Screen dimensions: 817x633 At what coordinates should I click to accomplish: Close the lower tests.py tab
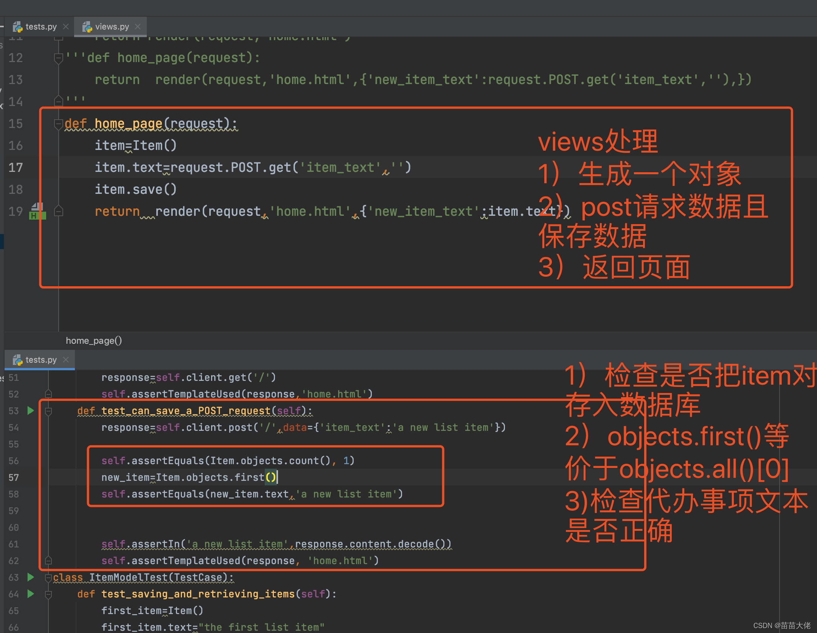coord(66,359)
